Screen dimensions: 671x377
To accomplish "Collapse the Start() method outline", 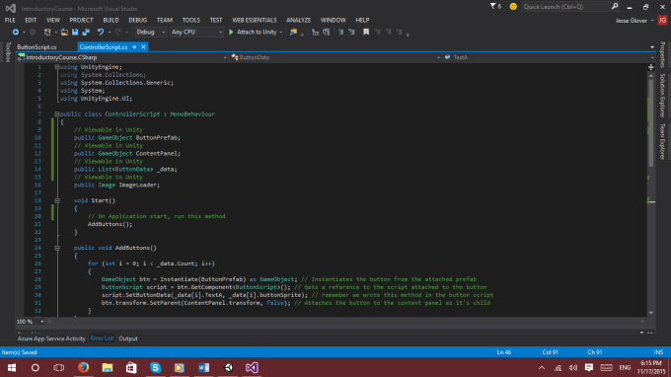I will coord(57,200).
